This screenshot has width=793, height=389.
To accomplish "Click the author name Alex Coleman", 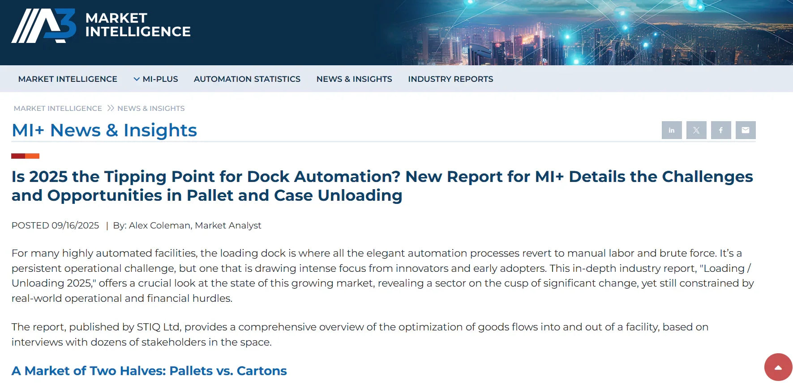I will (x=159, y=225).
